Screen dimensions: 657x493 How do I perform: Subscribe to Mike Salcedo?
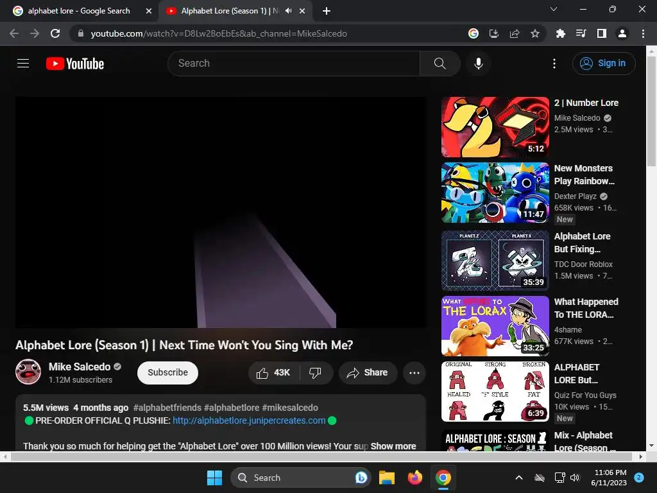(167, 373)
